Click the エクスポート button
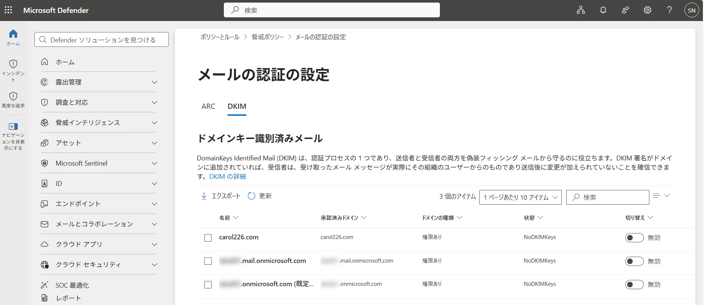 click(x=221, y=196)
